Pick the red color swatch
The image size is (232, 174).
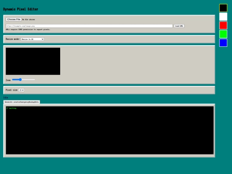[x=223, y=25]
